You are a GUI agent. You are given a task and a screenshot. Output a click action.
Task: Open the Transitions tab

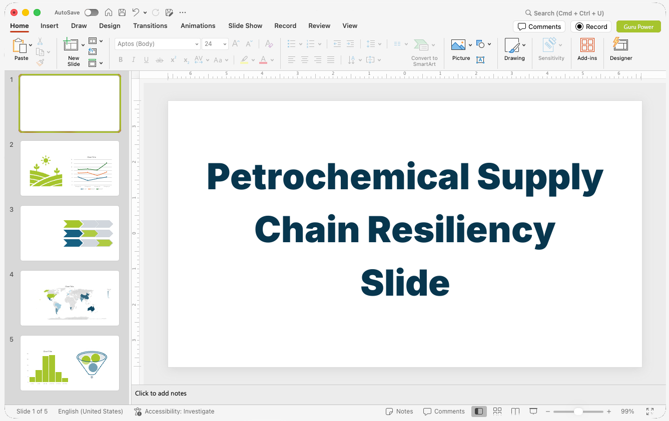click(x=150, y=26)
